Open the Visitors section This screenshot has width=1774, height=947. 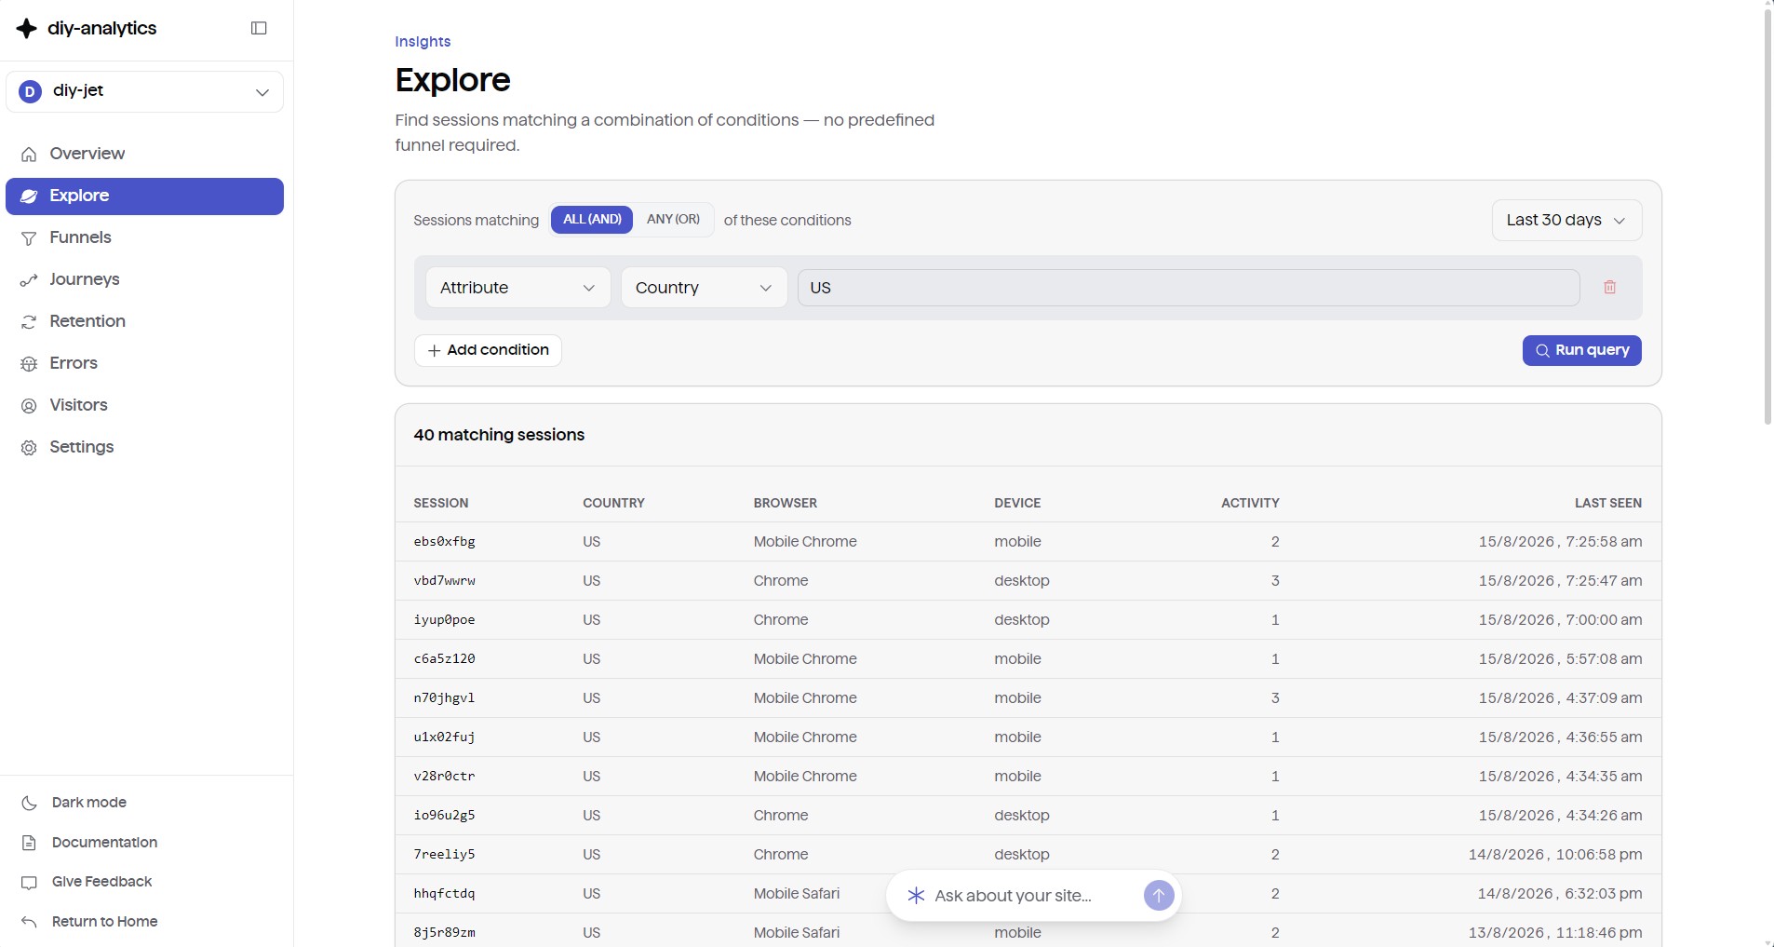[145, 405]
